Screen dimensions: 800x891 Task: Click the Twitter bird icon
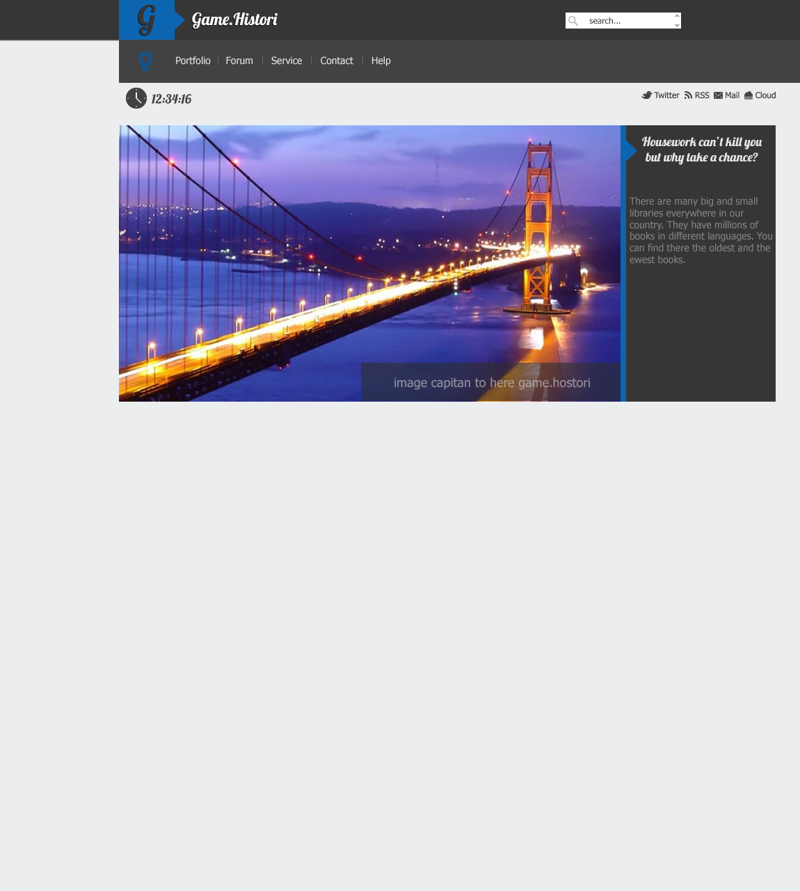click(x=646, y=95)
